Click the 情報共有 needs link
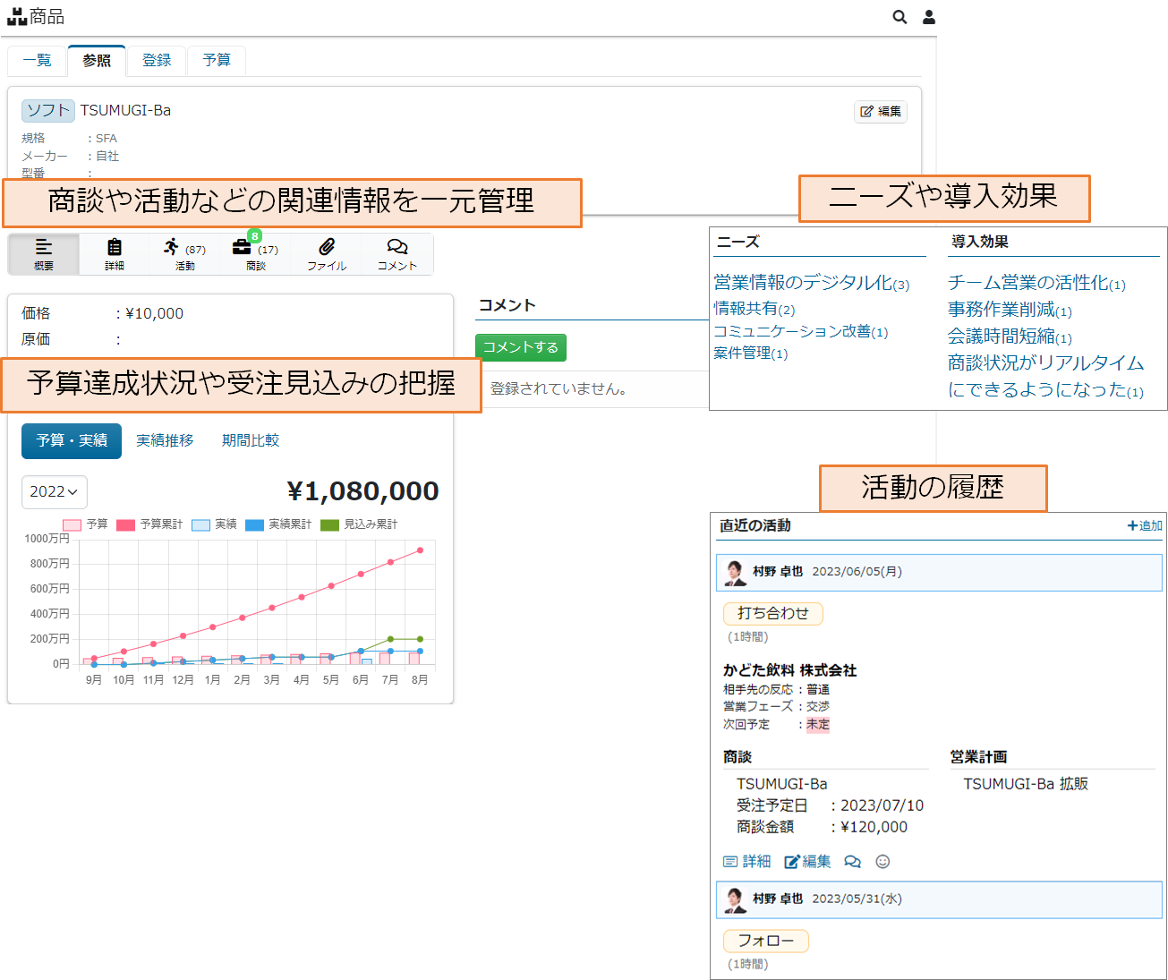This screenshot has width=1168, height=980. 754,309
